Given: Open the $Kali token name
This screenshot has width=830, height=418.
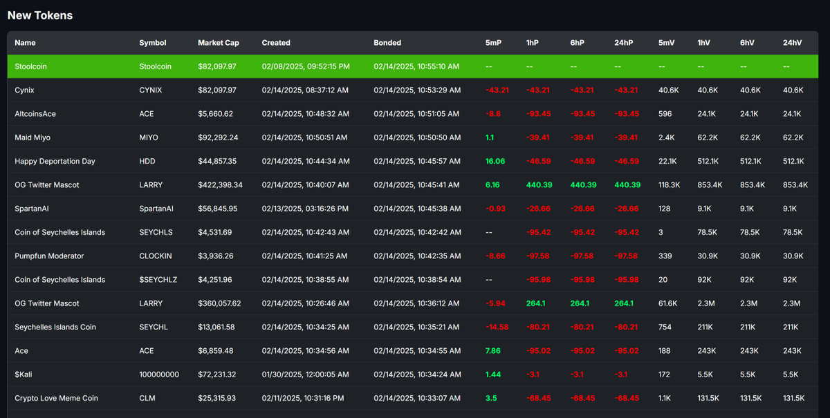Looking at the screenshot, I should coord(23,374).
